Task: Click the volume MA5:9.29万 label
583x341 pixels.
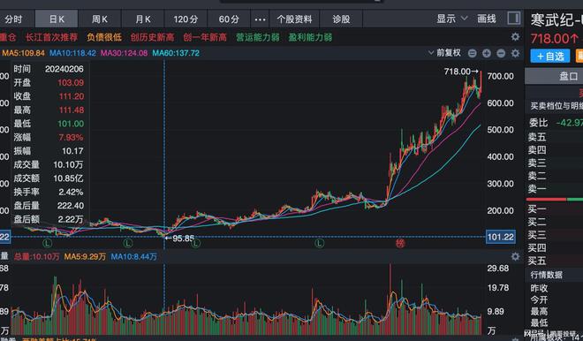Action: point(85,256)
